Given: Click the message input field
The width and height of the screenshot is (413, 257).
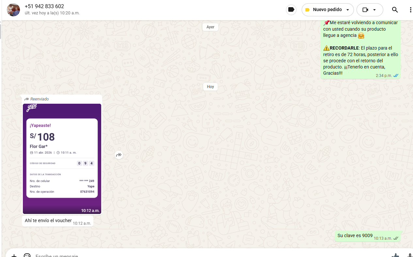Looking at the screenshot, I should point(196,255).
